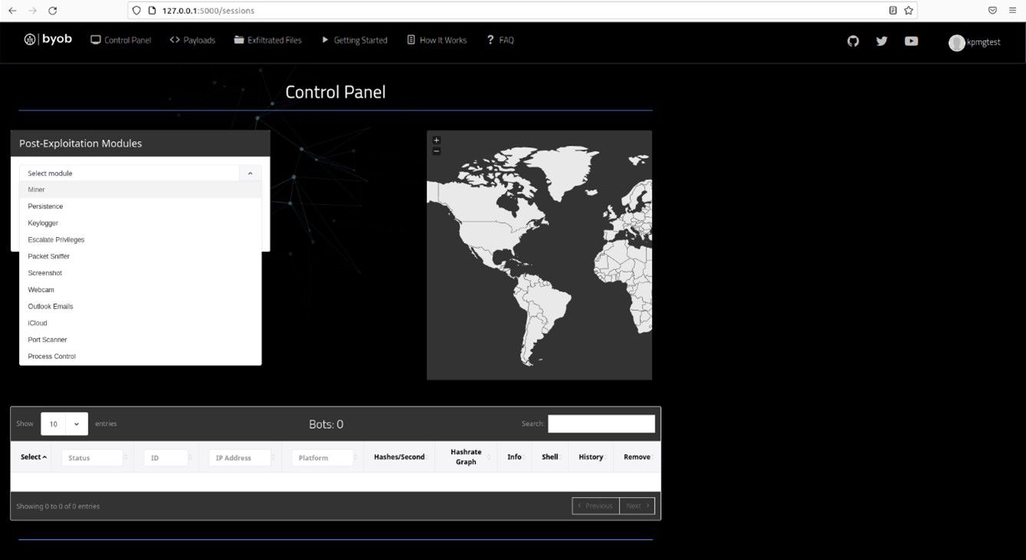Click the byob logo
Screen dimensions: 1026x560
(x=48, y=40)
